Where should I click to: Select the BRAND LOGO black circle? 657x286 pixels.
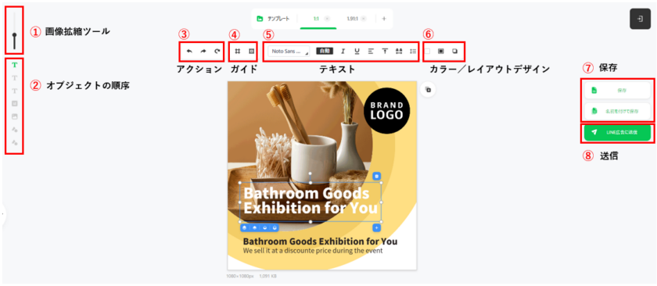(x=386, y=110)
